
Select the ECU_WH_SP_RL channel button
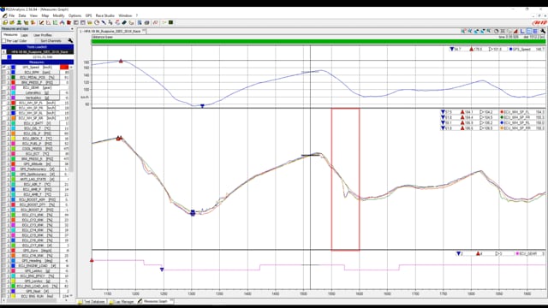(38, 113)
